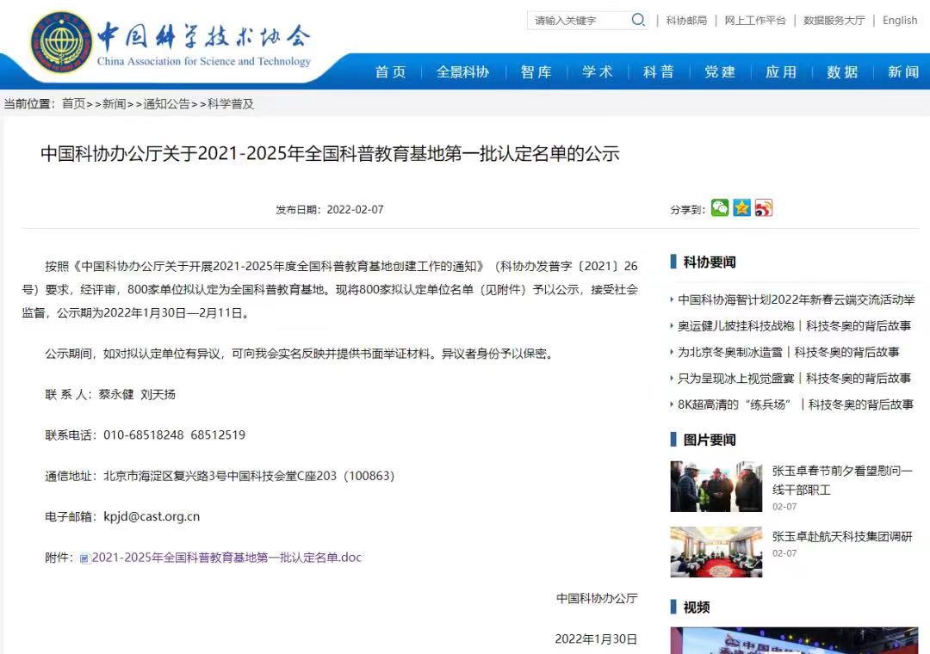Open 学术 navigation item
Screen dimensions: 930x654
(x=598, y=72)
